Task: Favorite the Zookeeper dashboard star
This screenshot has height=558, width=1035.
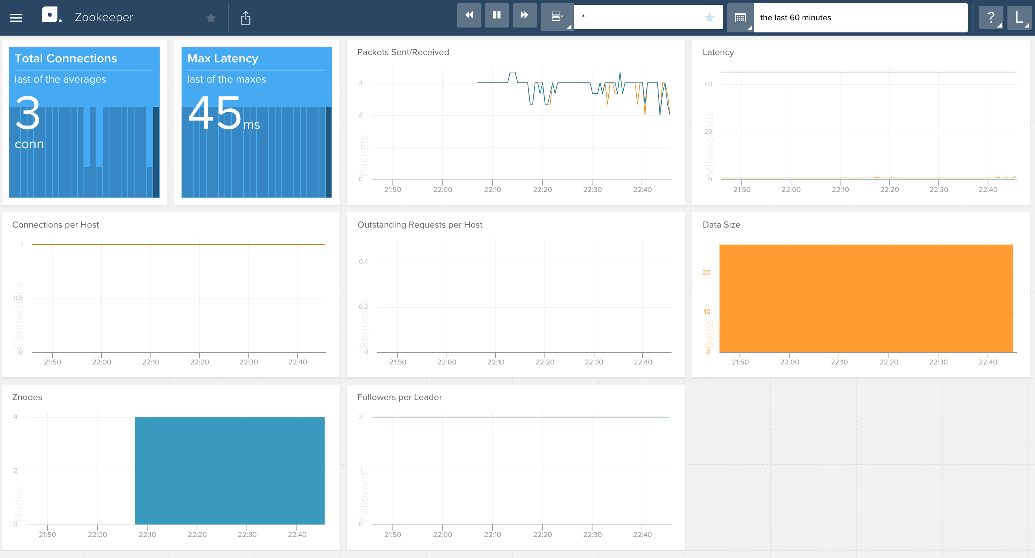Action: tap(211, 18)
